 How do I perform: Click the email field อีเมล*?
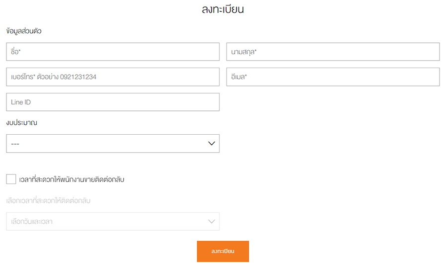333,77
